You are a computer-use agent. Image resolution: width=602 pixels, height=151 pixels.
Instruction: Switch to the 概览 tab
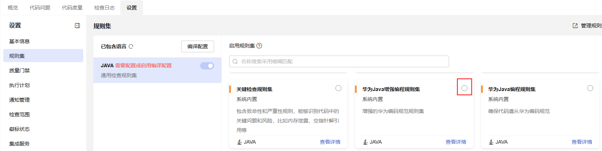pos(13,8)
